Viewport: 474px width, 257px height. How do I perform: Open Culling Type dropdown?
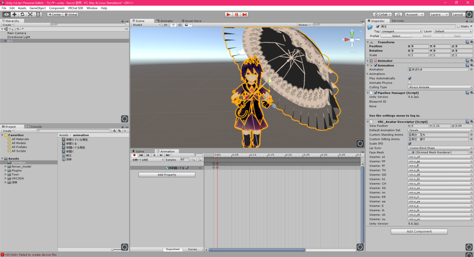(440, 87)
